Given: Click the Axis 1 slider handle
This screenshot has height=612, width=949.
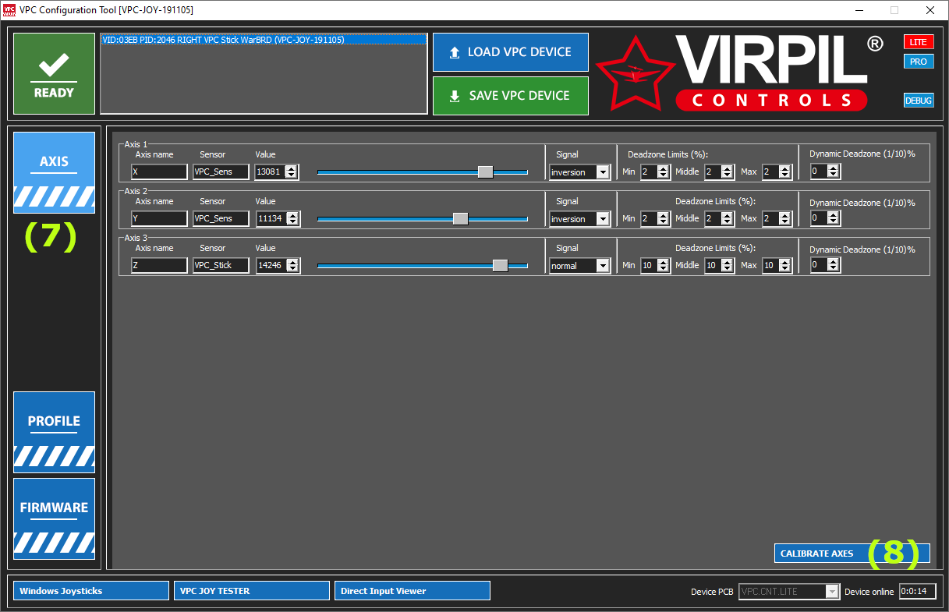Looking at the screenshot, I should (x=485, y=172).
